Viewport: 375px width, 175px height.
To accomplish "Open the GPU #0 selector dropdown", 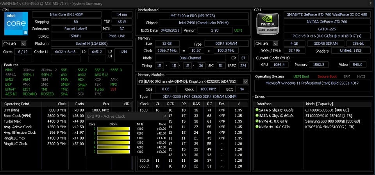I will coord(276,44).
